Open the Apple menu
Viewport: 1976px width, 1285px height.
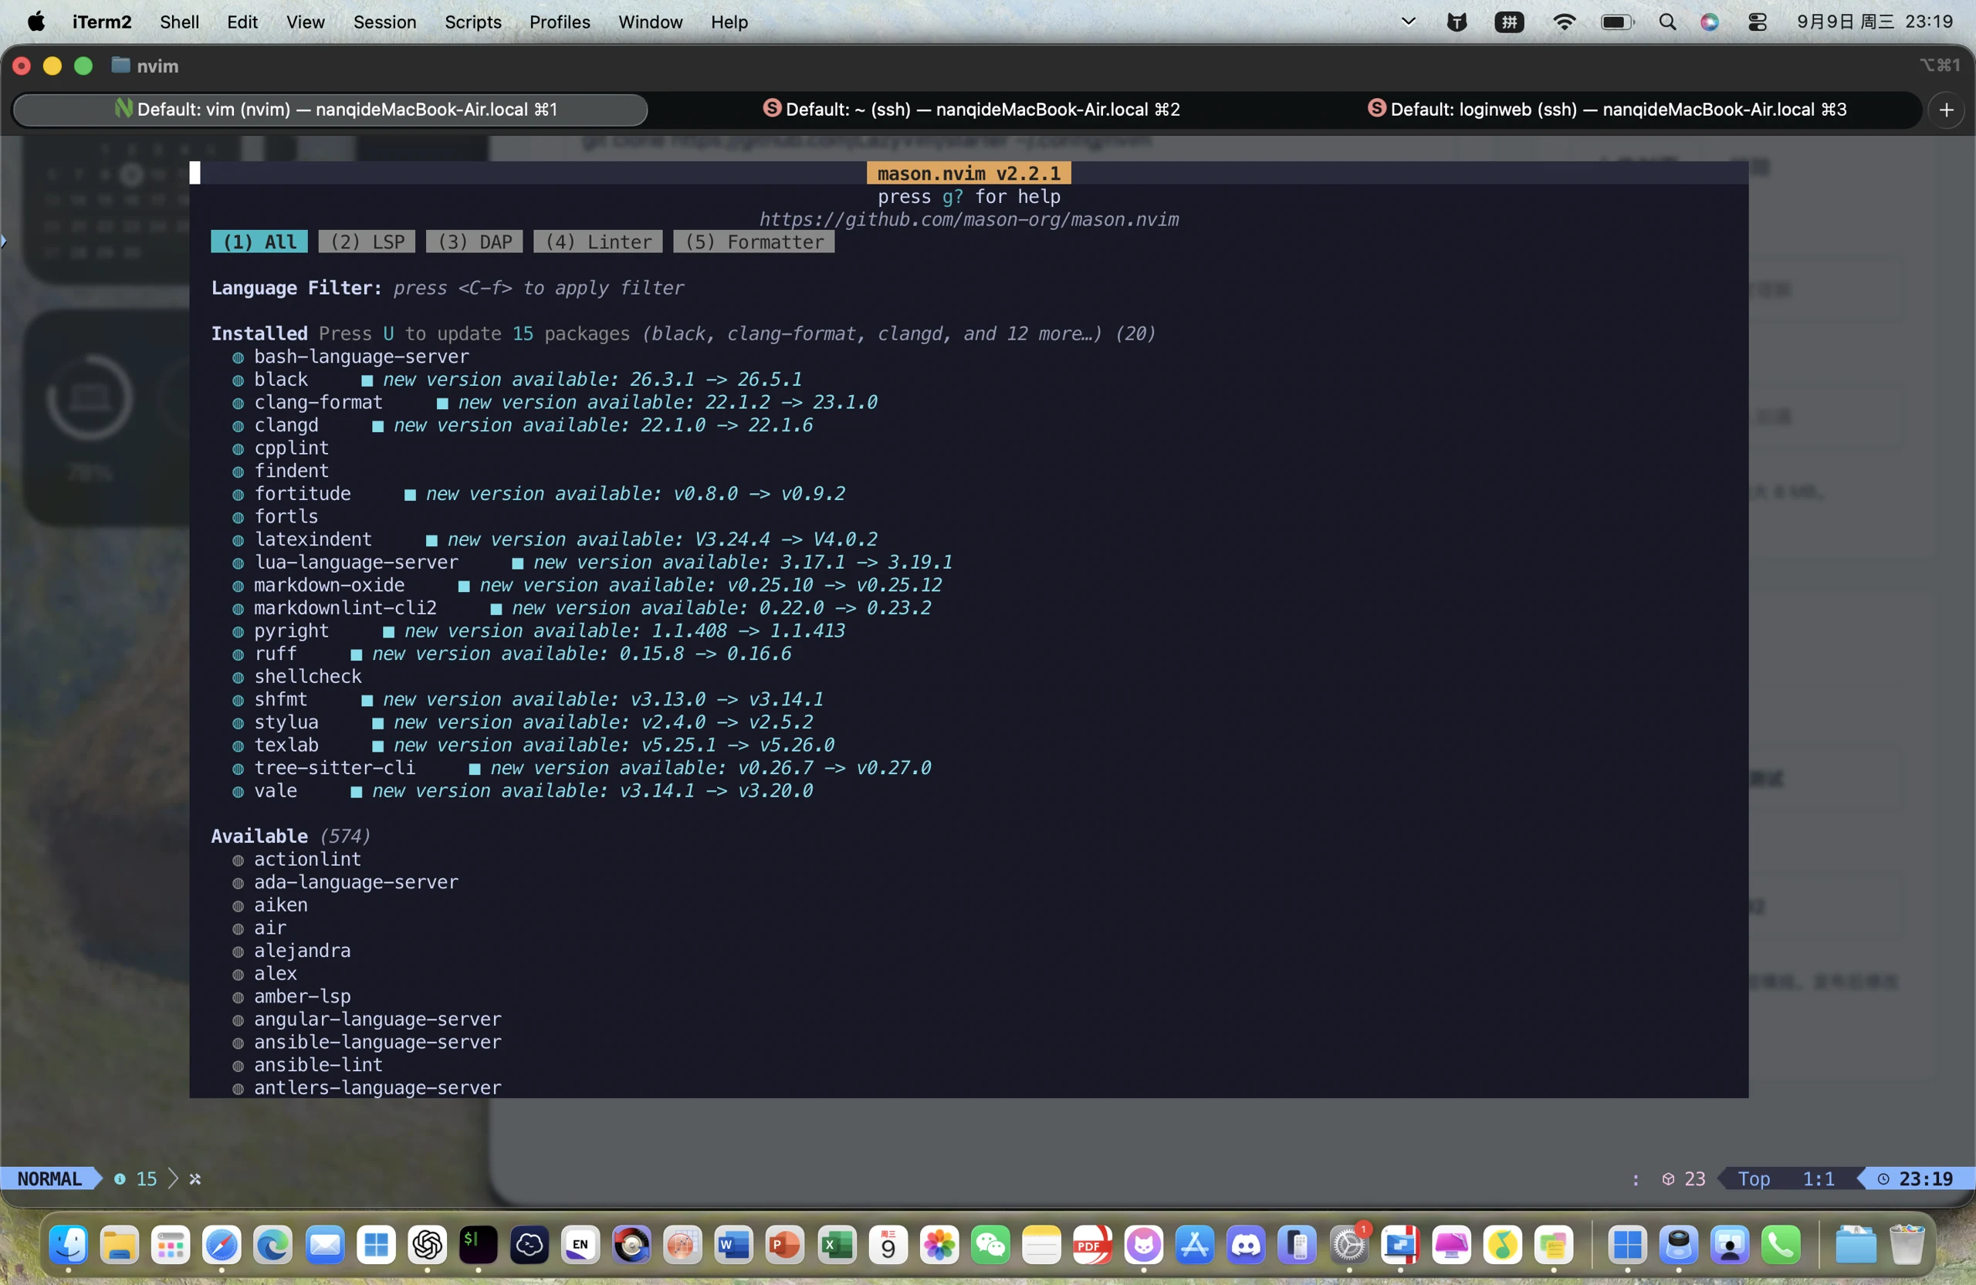click(x=36, y=22)
